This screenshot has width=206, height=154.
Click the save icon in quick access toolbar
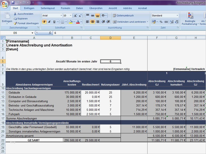tap(13, 3)
